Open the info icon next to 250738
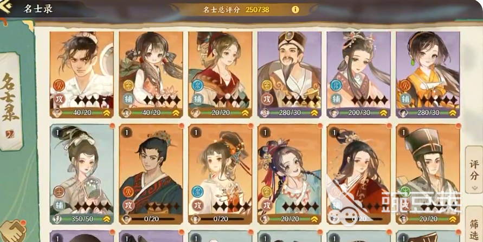This screenshot has height=242, width=483. click(295, 10)
